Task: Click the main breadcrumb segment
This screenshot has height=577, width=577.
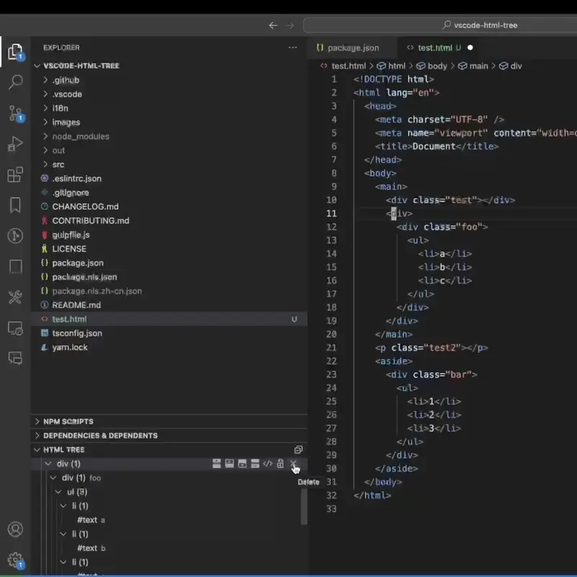Action: pyautogui.click(x=473, y=66)
